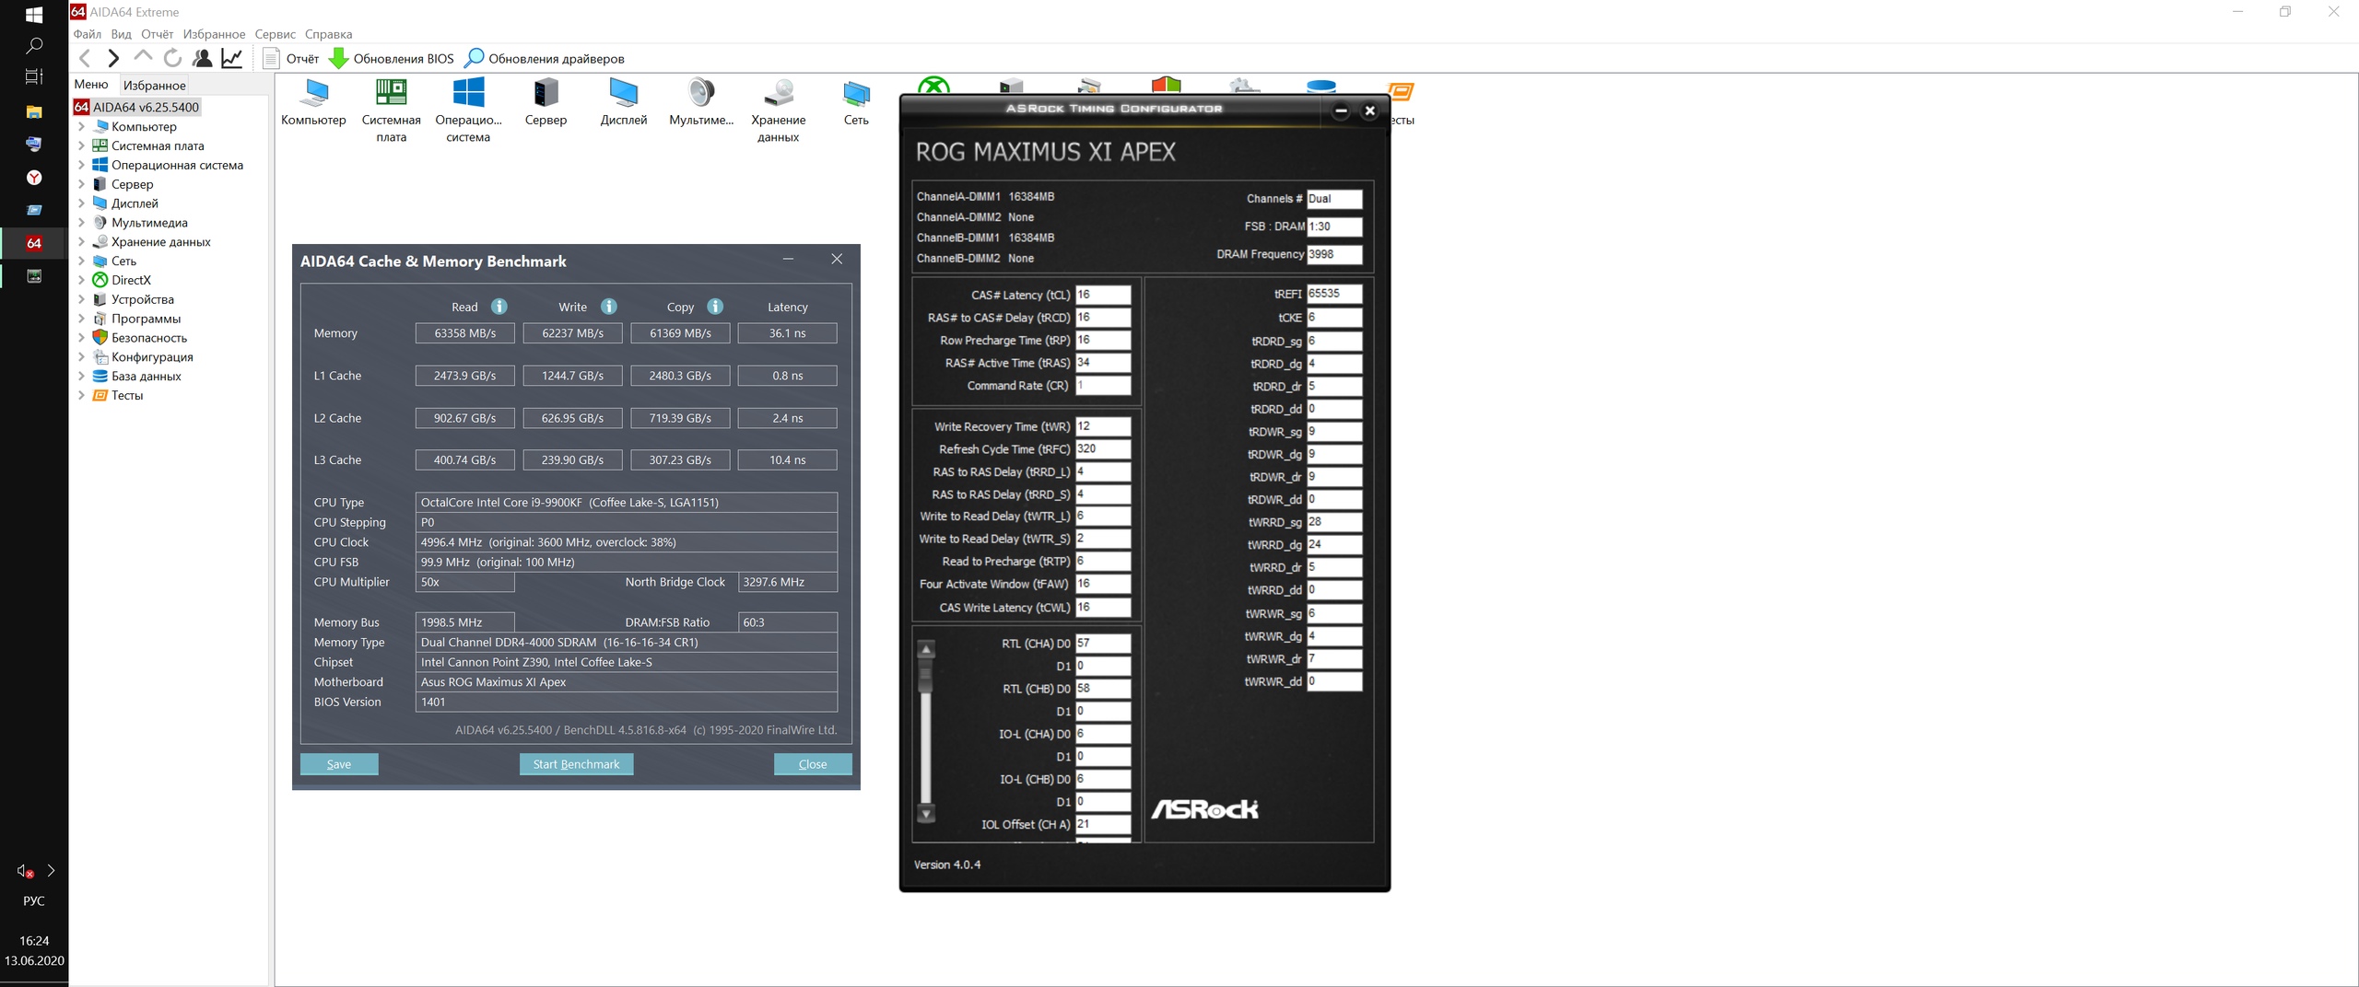Open the Компьютер icon in the main pane

(x=313, y=102)
